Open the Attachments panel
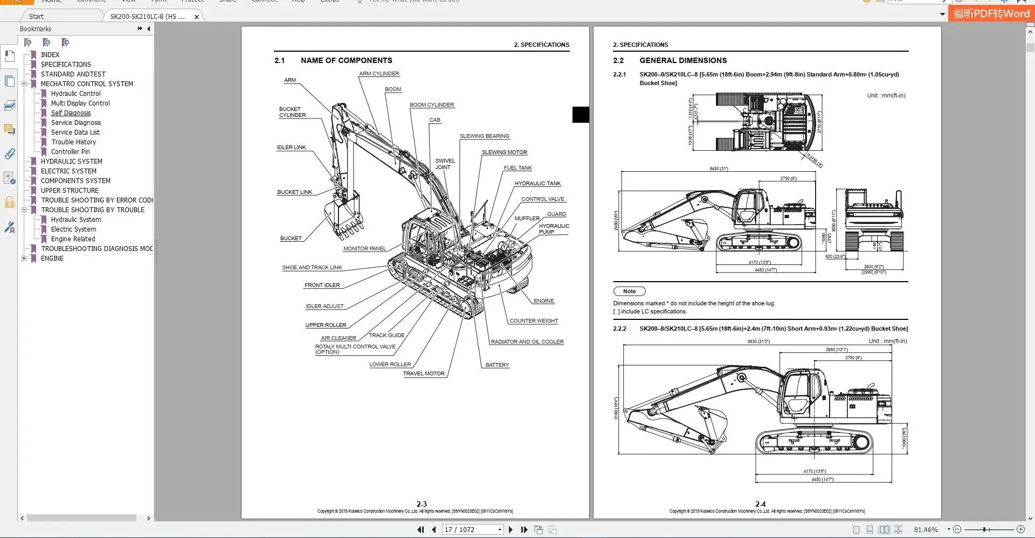 (x=10, y=153)
